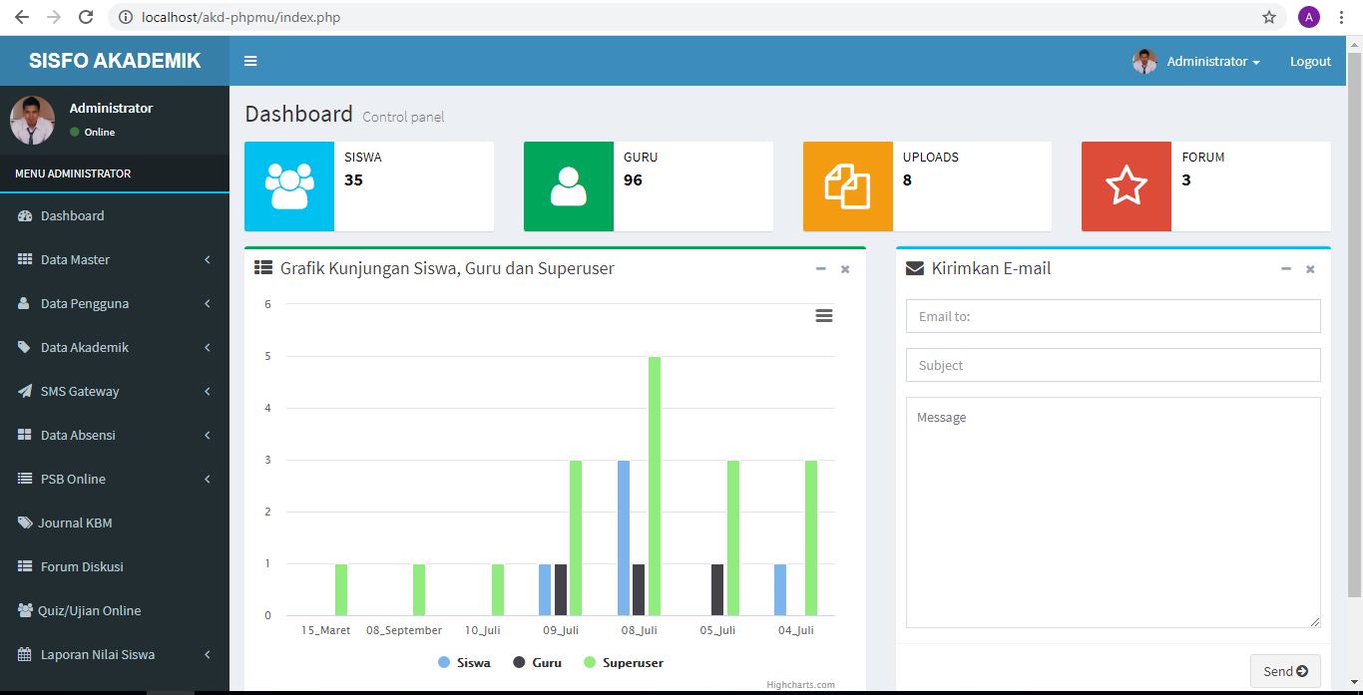Click the orange Uploads files icon box
Screen dimensions: 1363x695
click(847, 186)
